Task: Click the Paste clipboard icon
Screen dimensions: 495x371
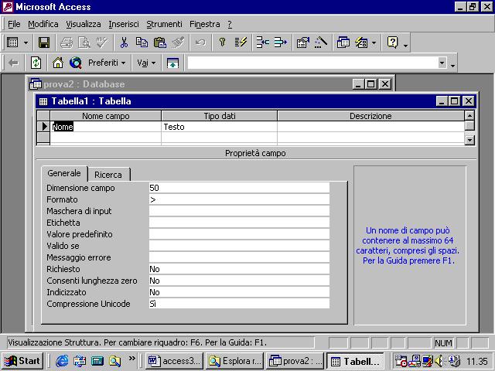Action: pos(160,43)
